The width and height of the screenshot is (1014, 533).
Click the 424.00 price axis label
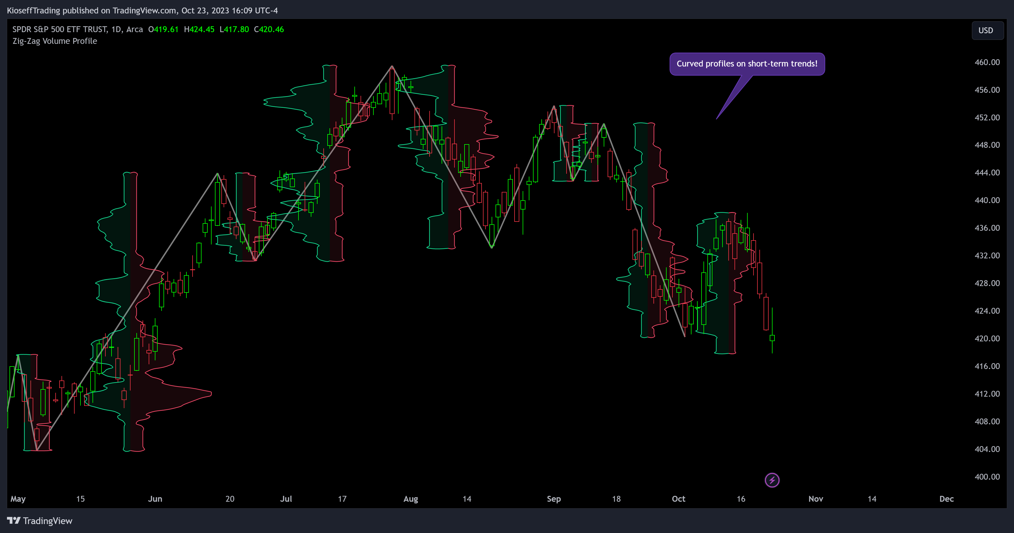click(x=987, y=311)
